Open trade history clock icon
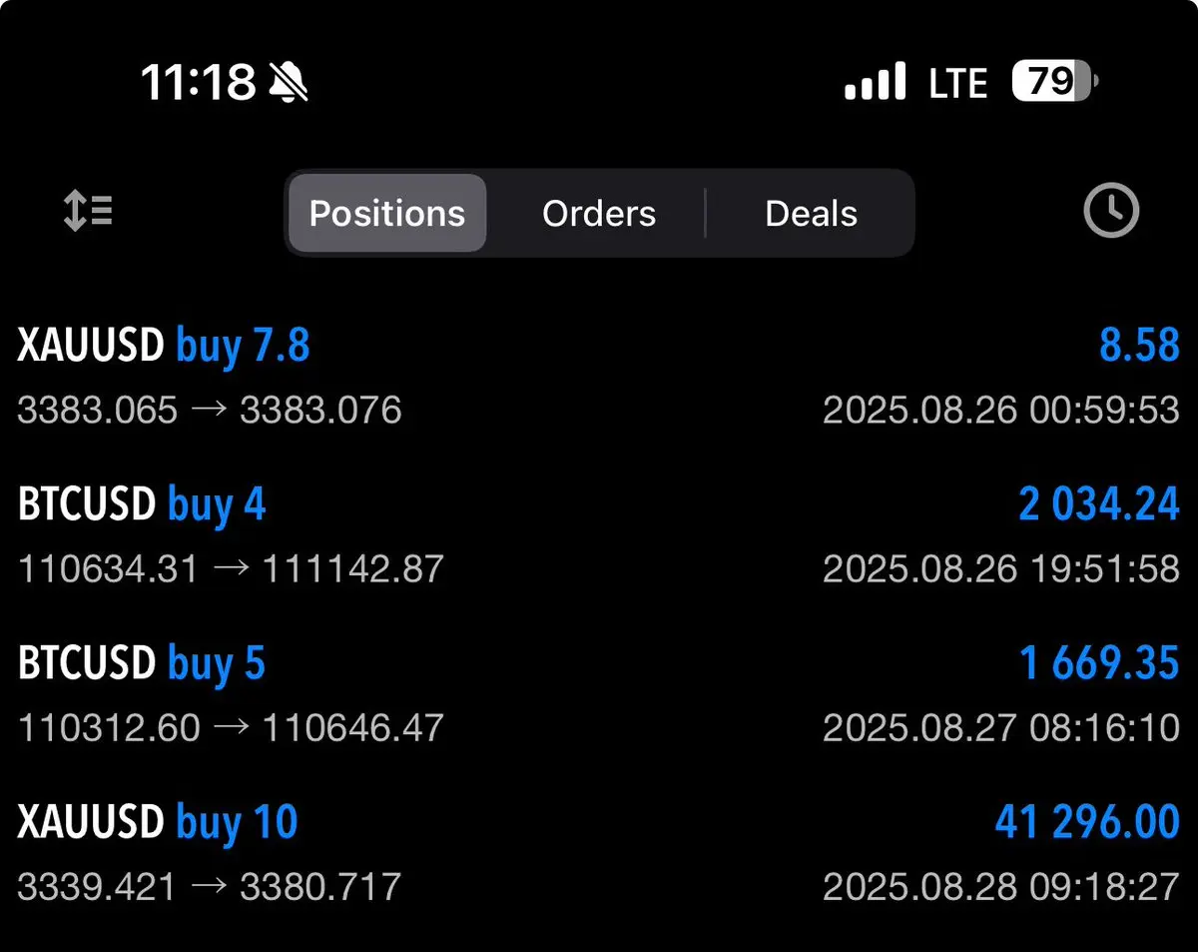The width and height of the screenshot is (1198, 952). tap(1111, 211)
